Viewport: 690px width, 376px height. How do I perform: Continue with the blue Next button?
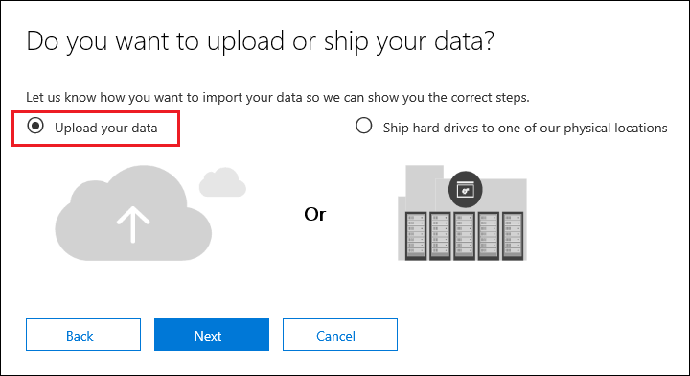click(212, 335)
